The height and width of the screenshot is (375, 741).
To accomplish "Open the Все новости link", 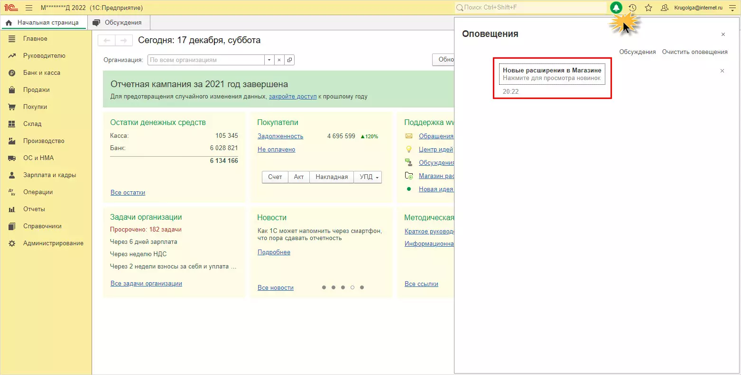I will click(x=276, y=288).
